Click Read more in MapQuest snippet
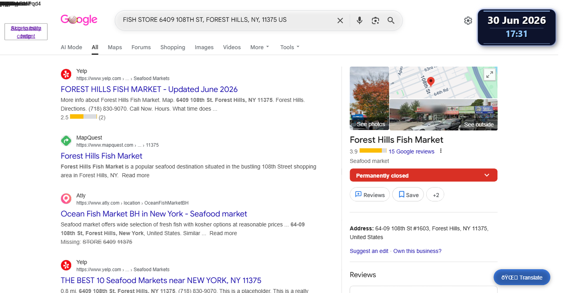The image size is (565, 293). pos(136,175)
